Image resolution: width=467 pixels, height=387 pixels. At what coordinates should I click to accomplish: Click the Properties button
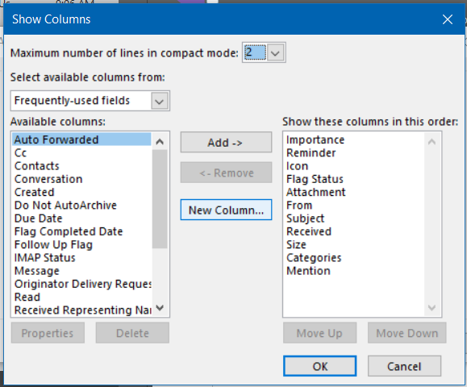pos(48,333)
